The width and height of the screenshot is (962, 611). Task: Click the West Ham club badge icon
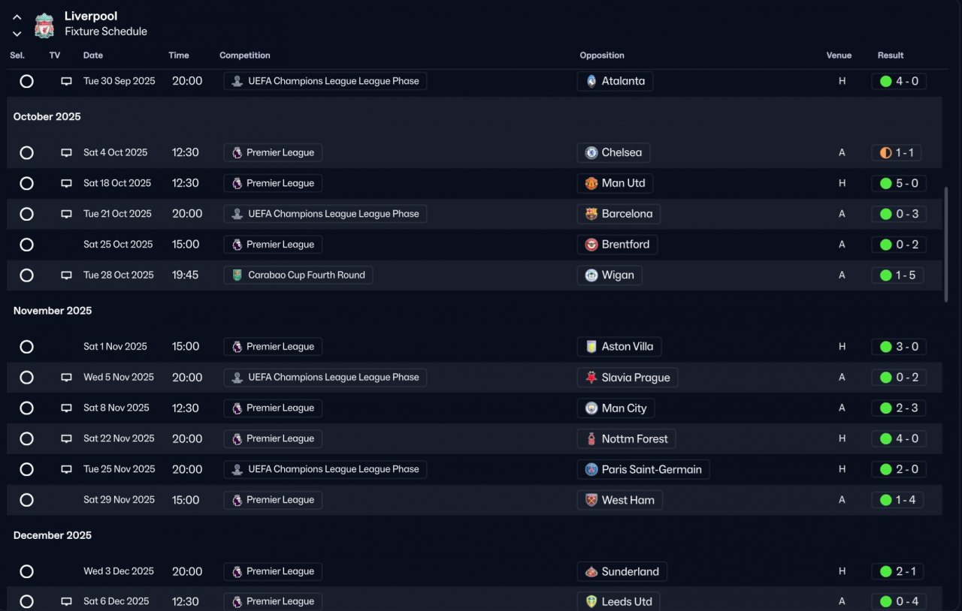click(x=591, y=500)
